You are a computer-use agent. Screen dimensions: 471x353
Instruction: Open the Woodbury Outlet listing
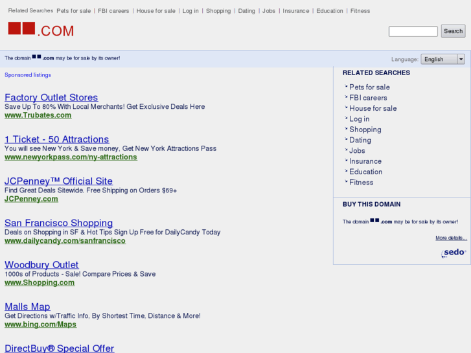click(41, 264)
